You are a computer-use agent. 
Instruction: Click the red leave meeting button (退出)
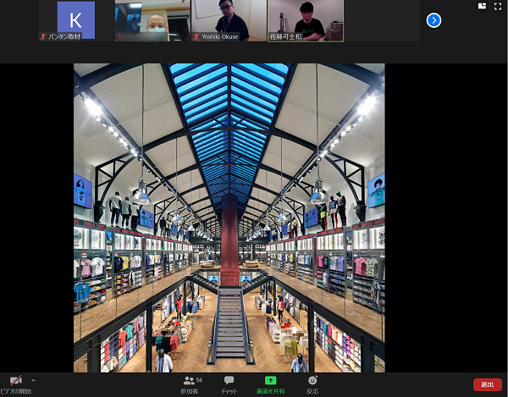[487, 384]
